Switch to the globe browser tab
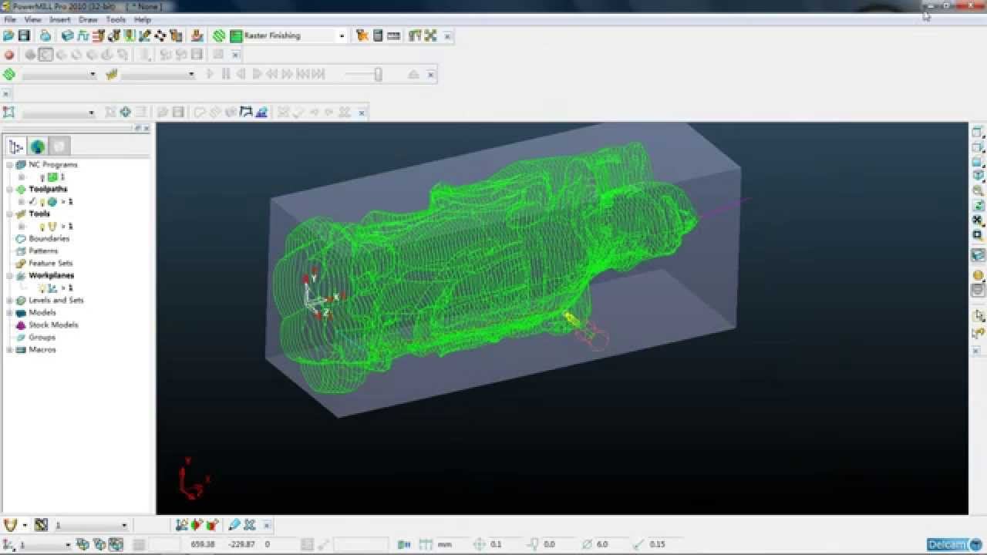The width and height of the screenshot is (987, 555). tap(37, 146)
